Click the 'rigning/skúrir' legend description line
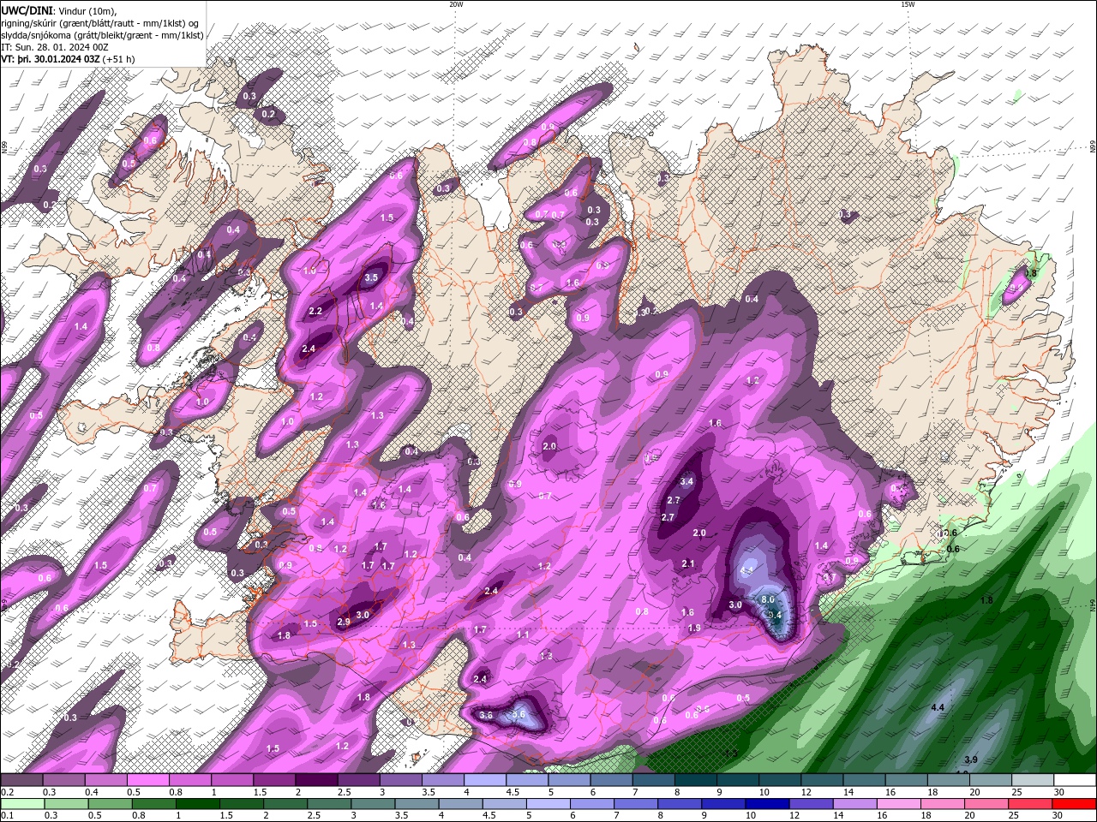Viewport: 1097px width, 822px height. (x=100, y=23)
